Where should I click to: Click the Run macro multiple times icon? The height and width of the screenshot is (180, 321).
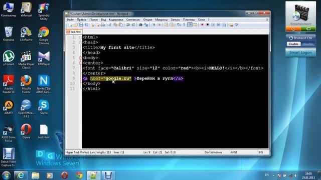coord(218,25)
